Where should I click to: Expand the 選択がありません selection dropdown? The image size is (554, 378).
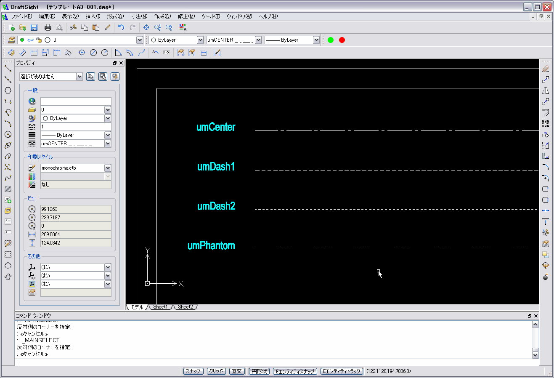point(80,77)
